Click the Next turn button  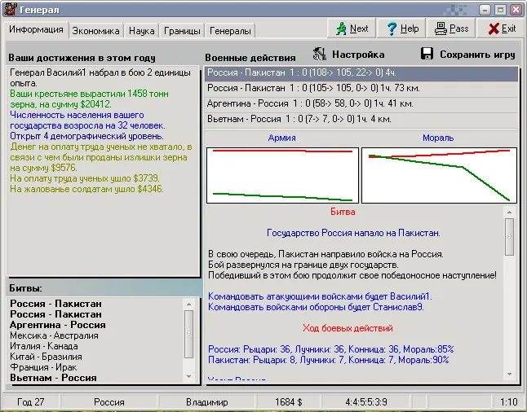[351, 28]
